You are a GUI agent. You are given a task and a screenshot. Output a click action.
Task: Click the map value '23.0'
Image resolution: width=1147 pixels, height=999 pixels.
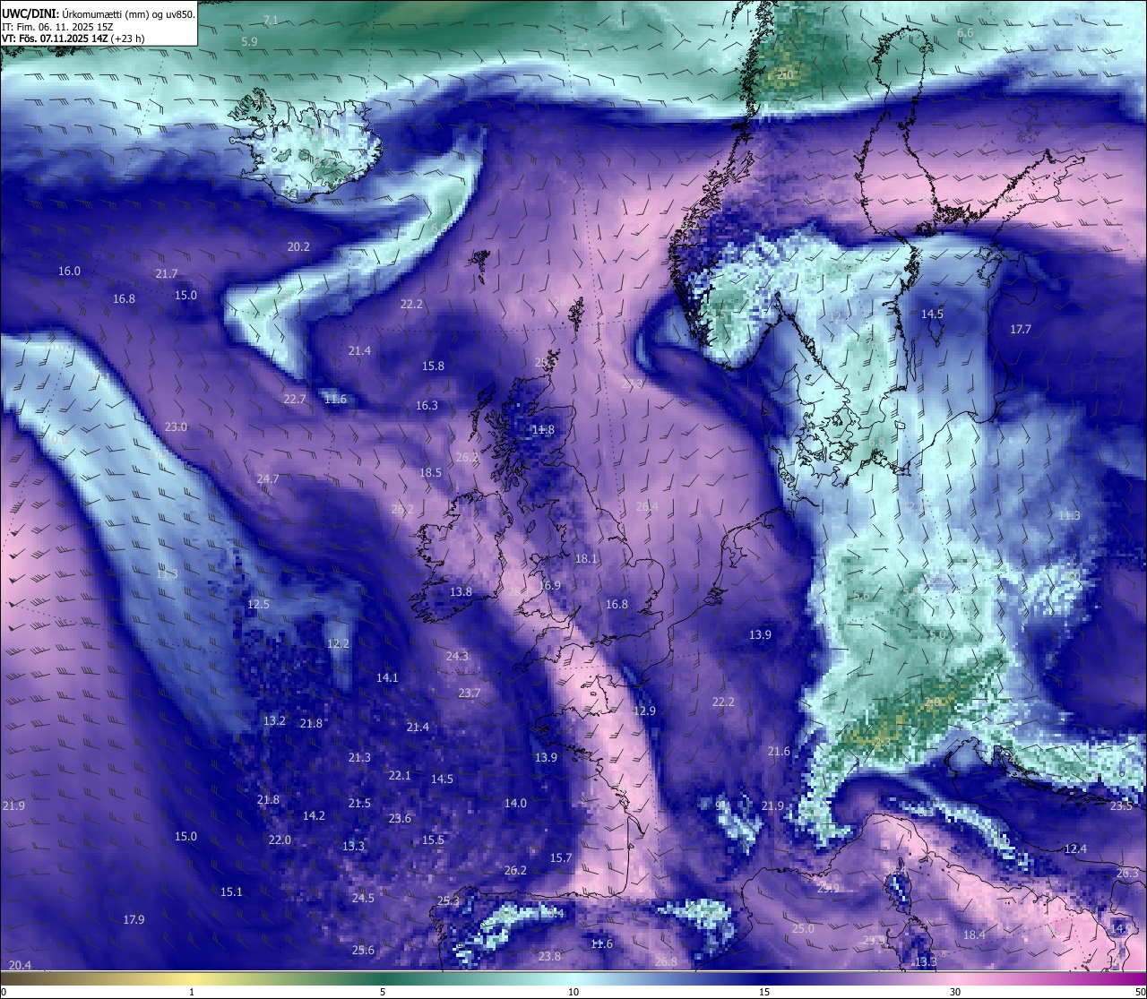(x=176, y=426)
